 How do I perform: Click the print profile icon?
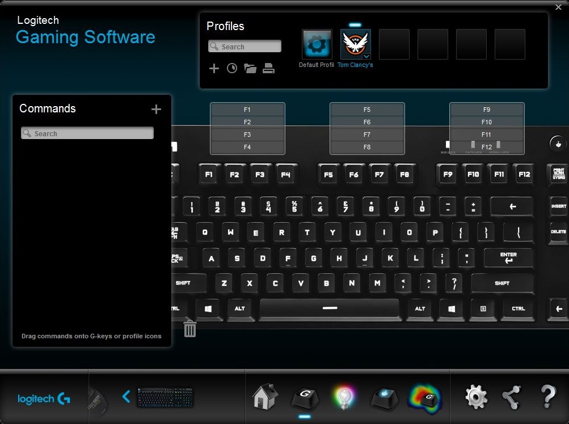pos(268,68)
